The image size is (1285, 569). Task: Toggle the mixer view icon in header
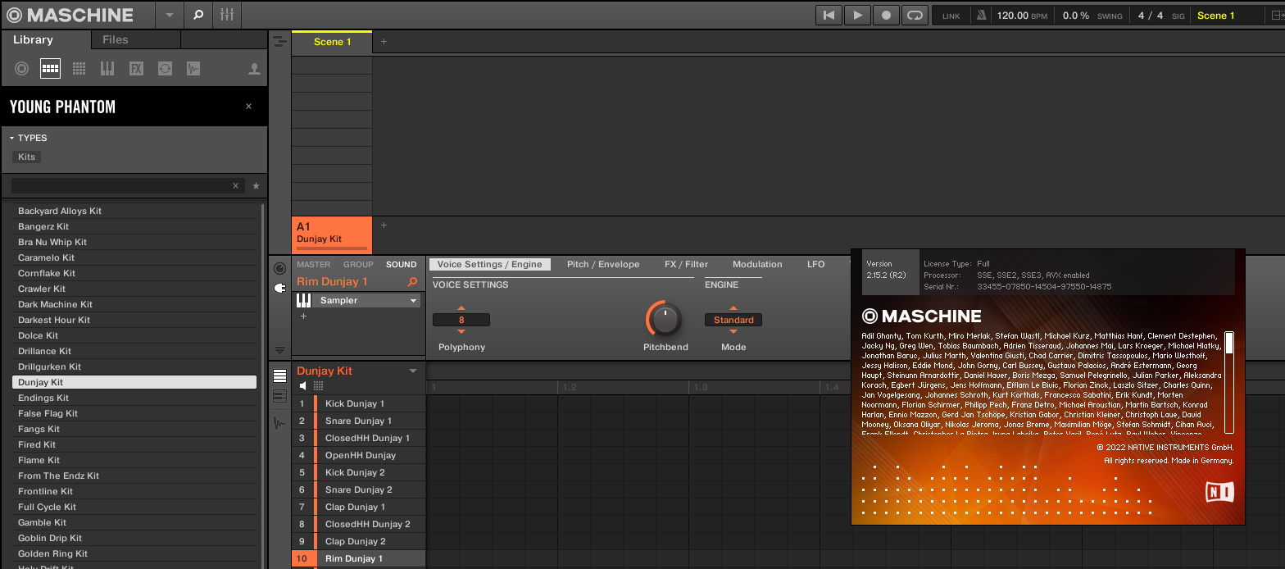pyautogui.click(x=227, y=15)
